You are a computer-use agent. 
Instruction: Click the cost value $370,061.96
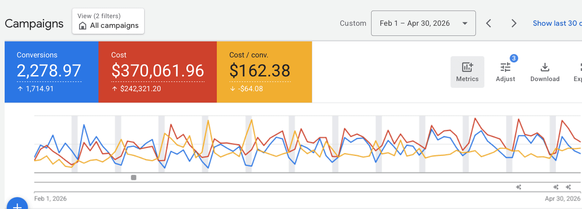(x=158, y=70)
